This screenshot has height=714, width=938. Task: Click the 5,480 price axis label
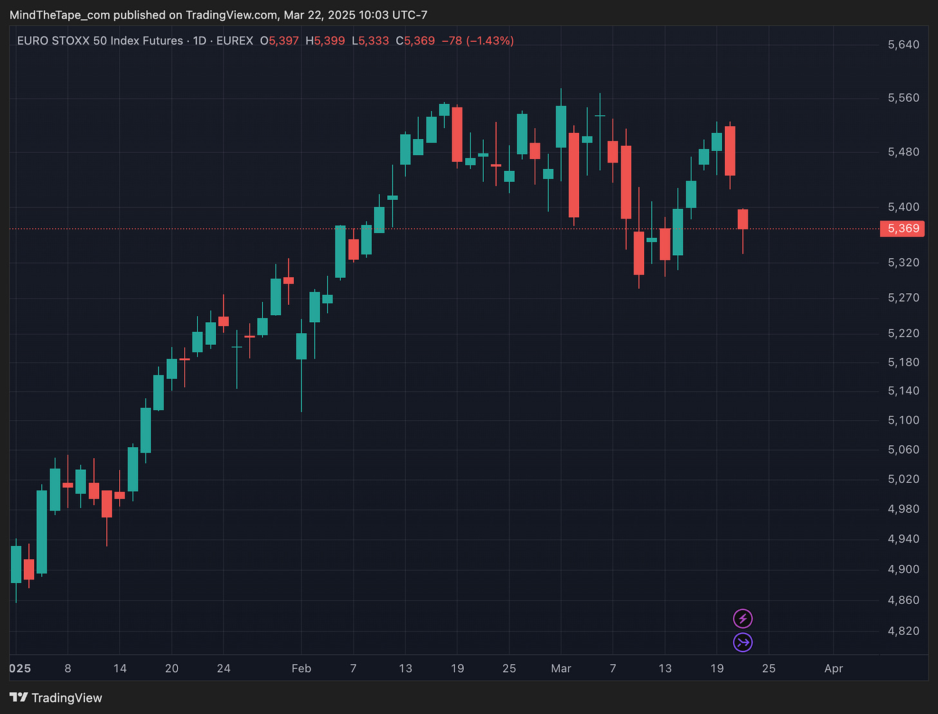[903, 152]
